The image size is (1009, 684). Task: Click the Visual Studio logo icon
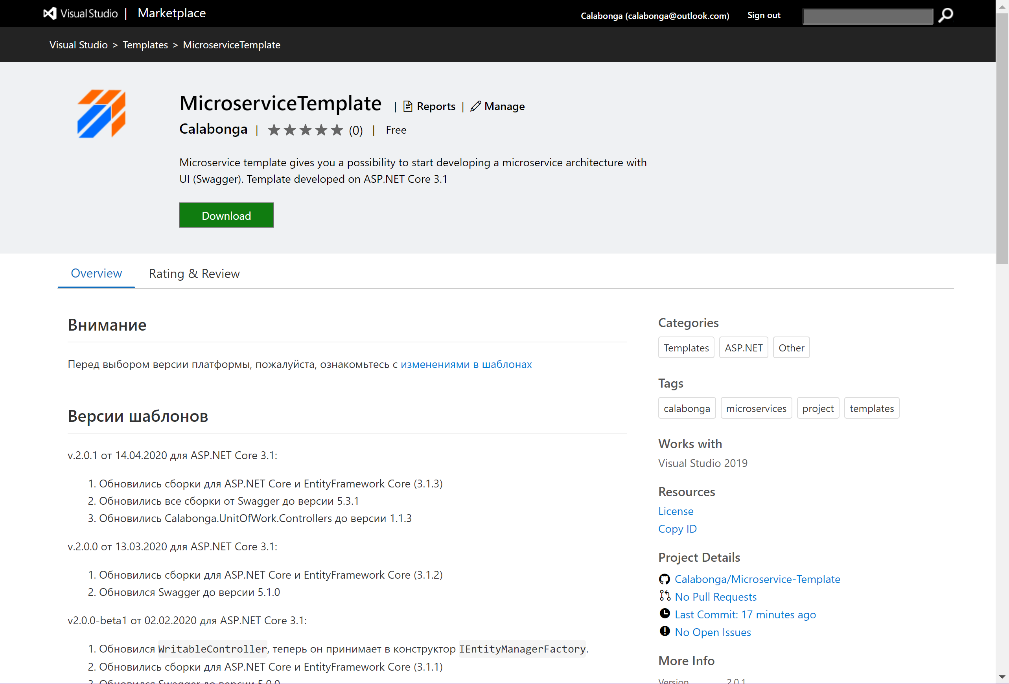[50, 13]
